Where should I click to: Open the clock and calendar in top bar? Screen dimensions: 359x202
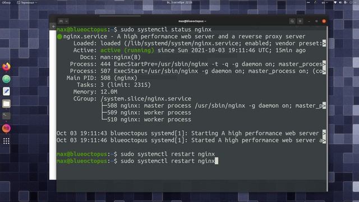coord(179,2)
